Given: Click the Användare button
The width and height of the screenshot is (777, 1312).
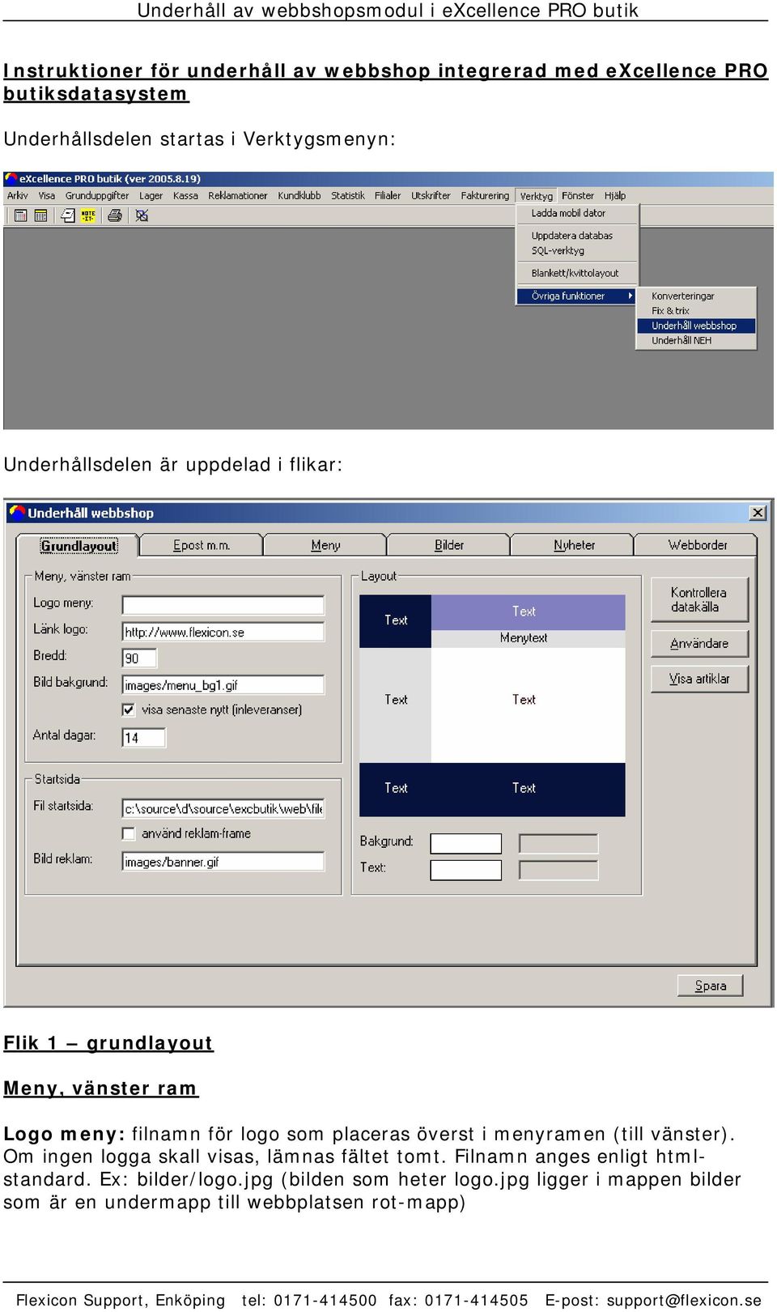Looking at the screenshot, I should tap(699, 643).
